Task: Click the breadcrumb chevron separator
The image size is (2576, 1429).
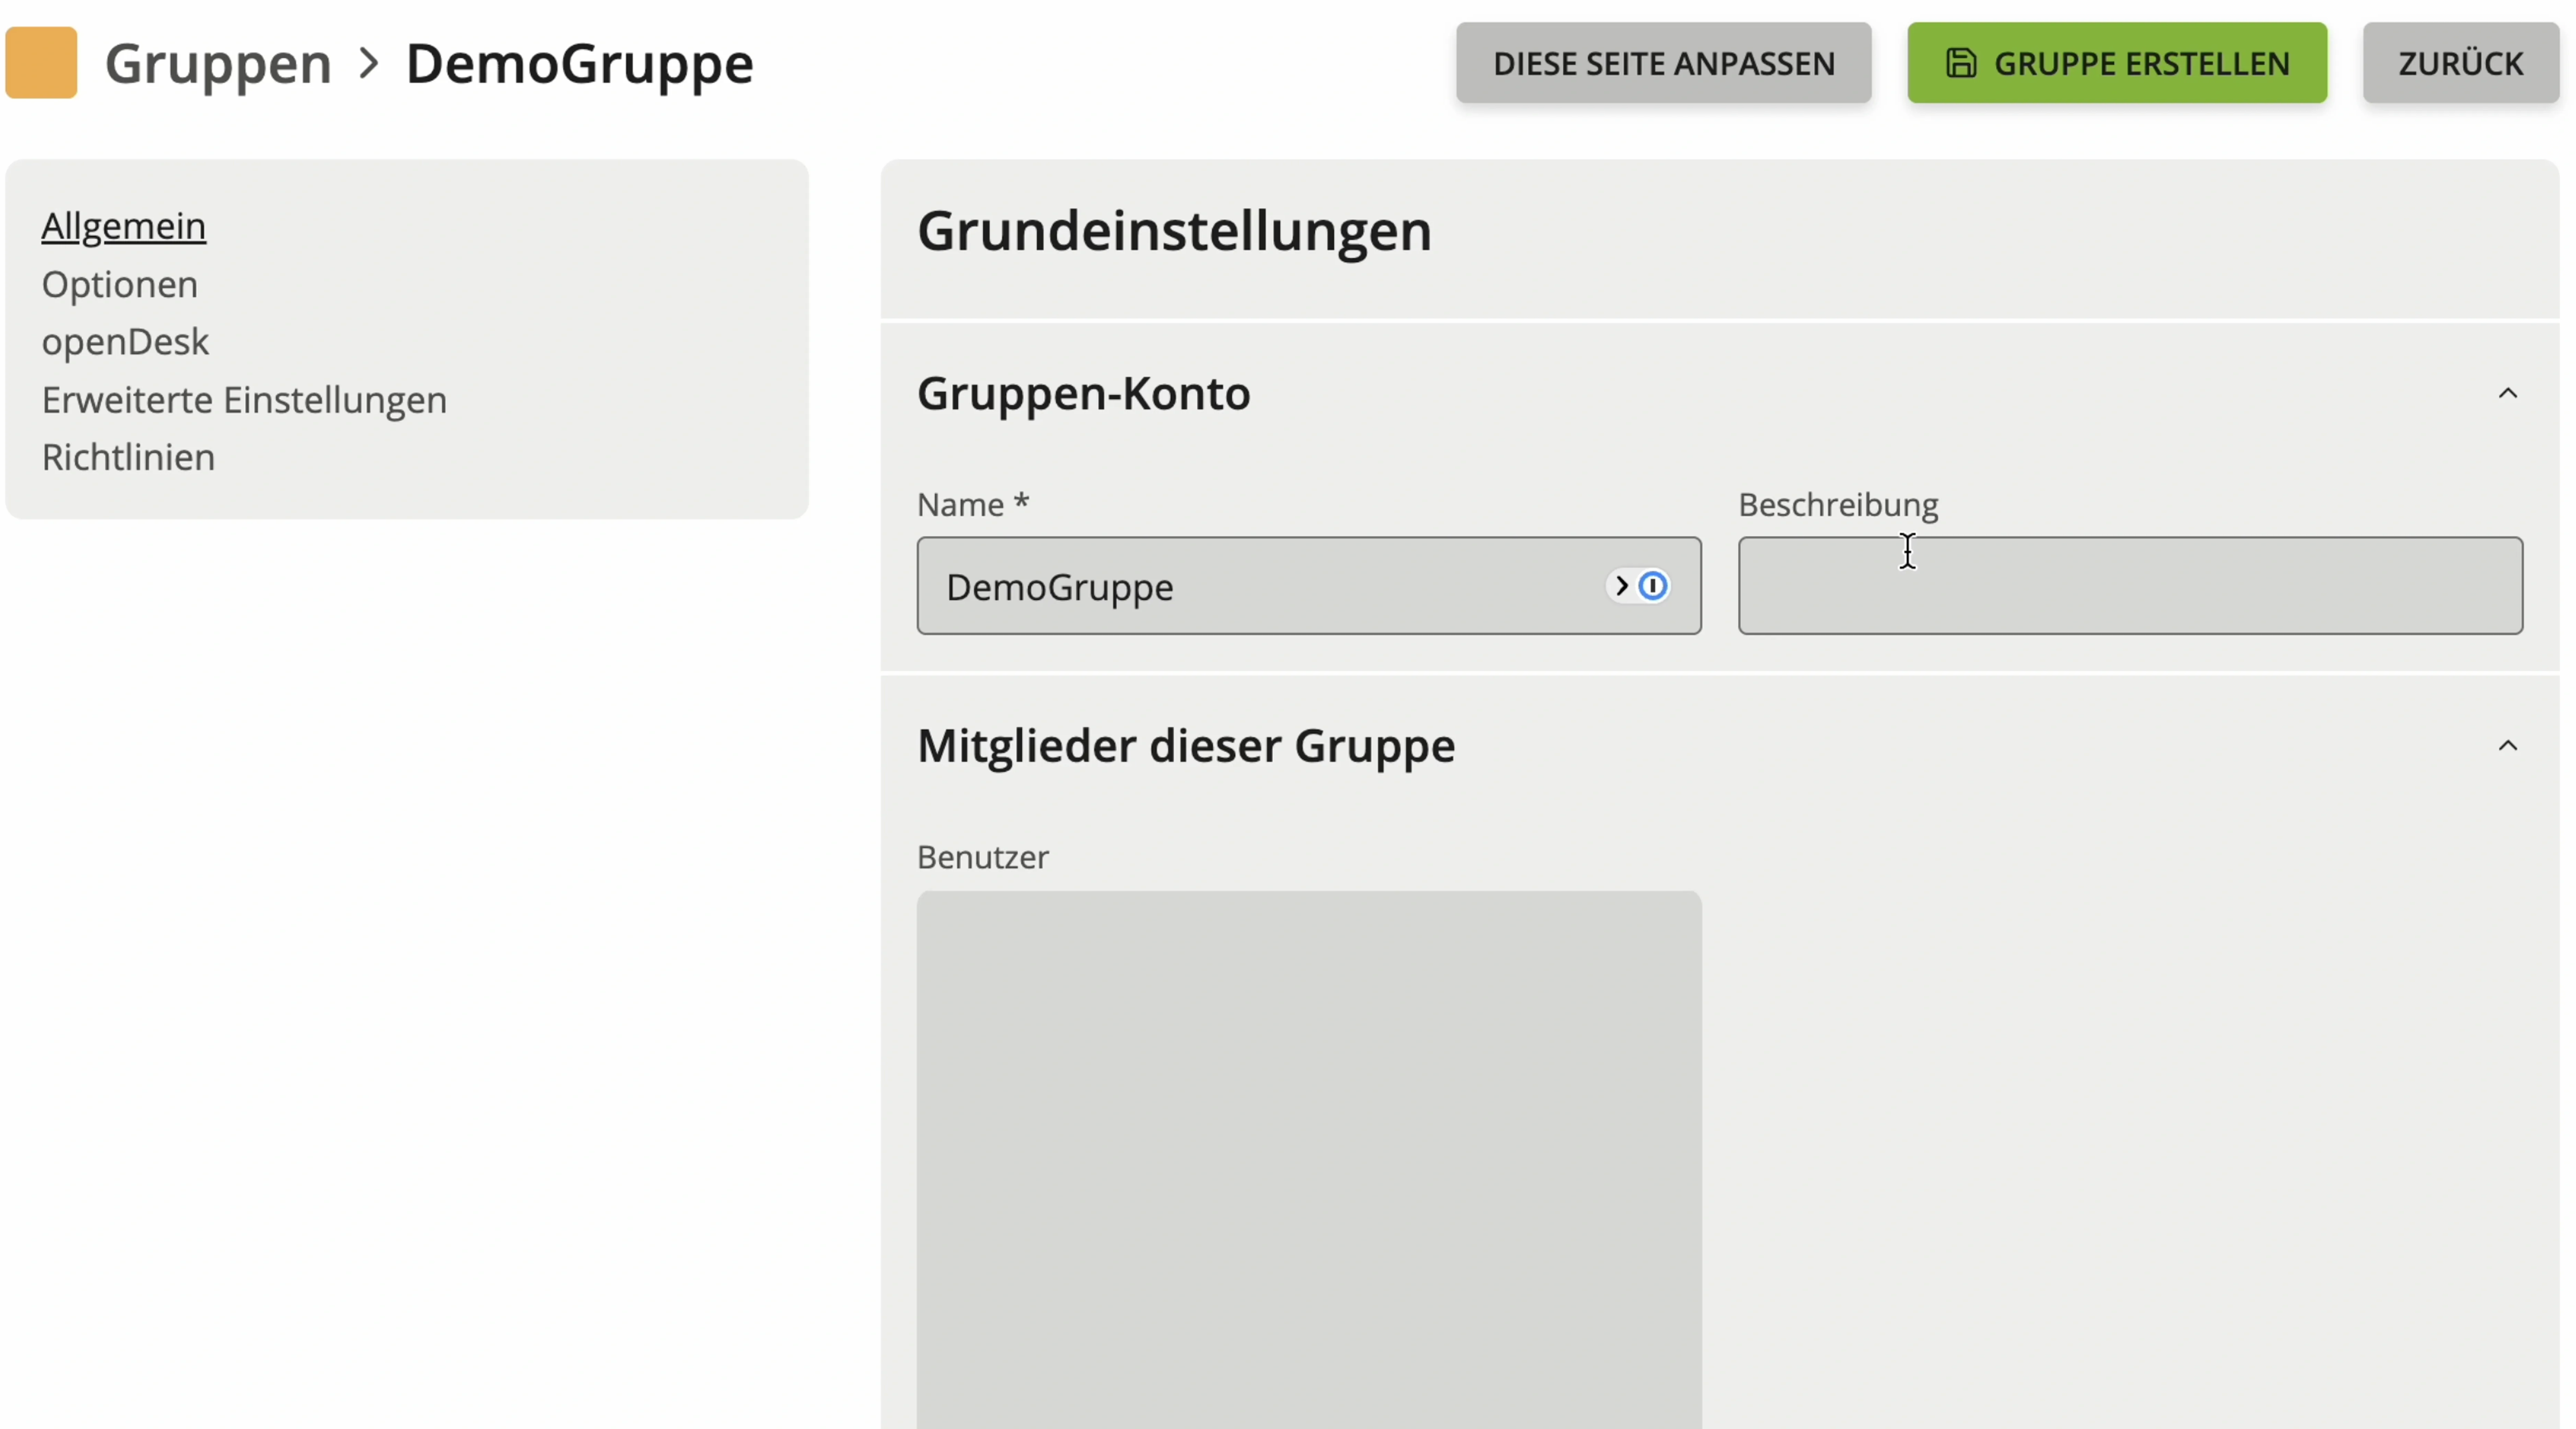Action: tap(369, 63)
